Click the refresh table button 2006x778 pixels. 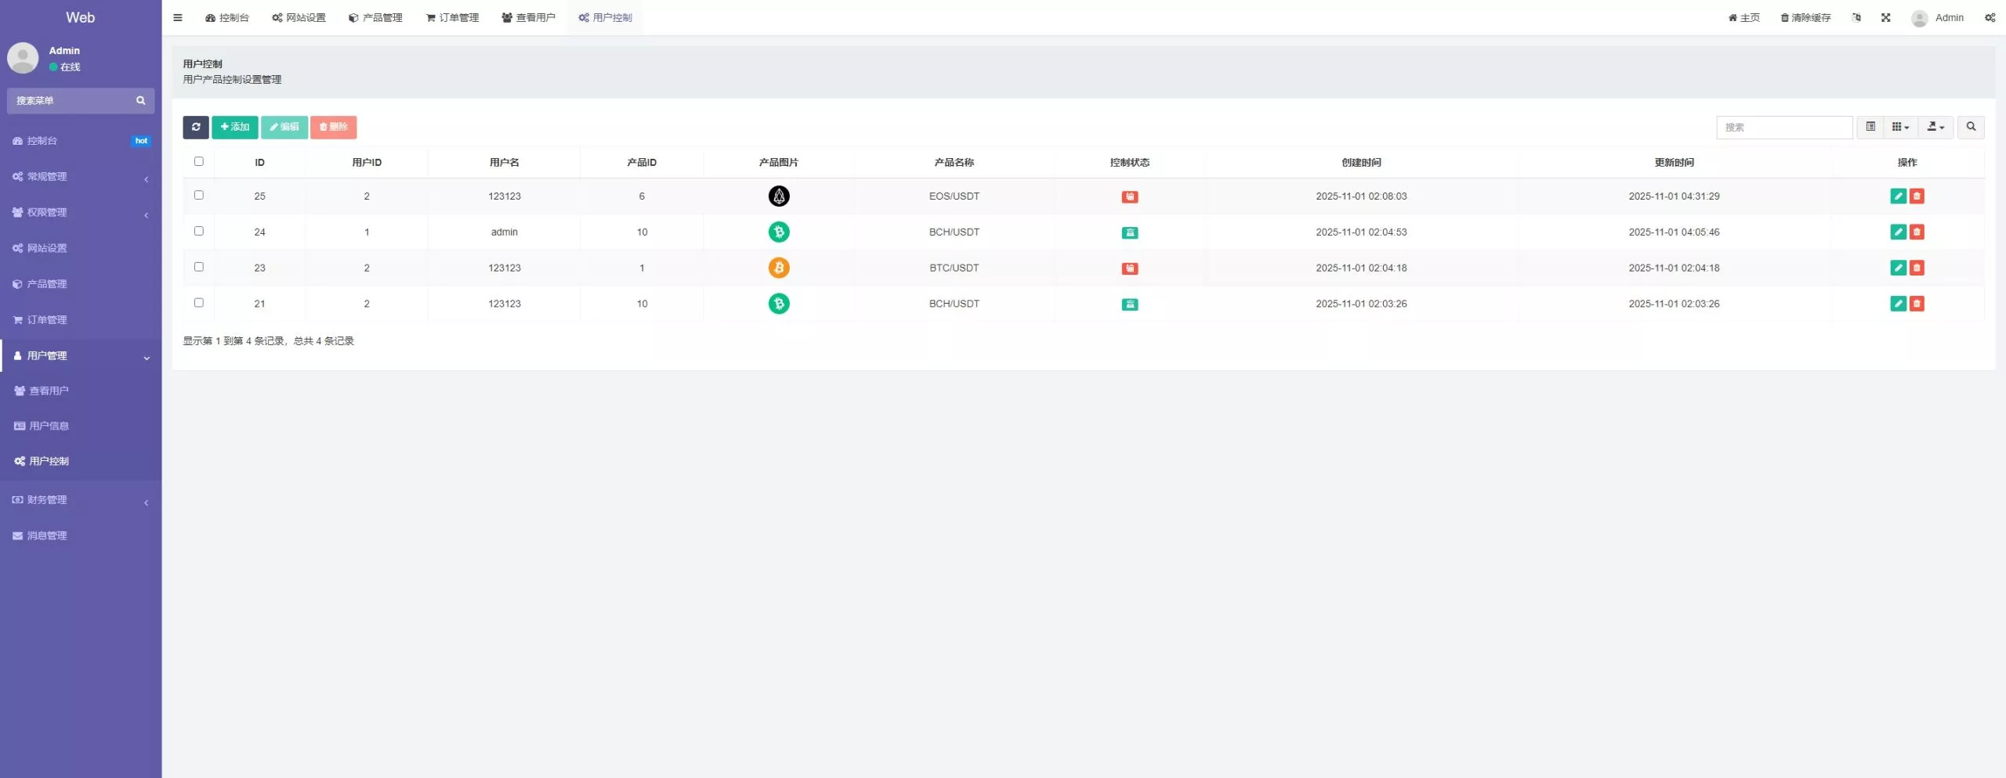click(x=195, y=127)
